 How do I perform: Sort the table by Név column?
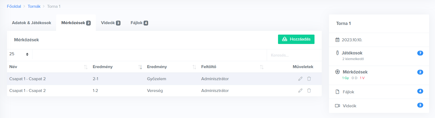(86, 67)
